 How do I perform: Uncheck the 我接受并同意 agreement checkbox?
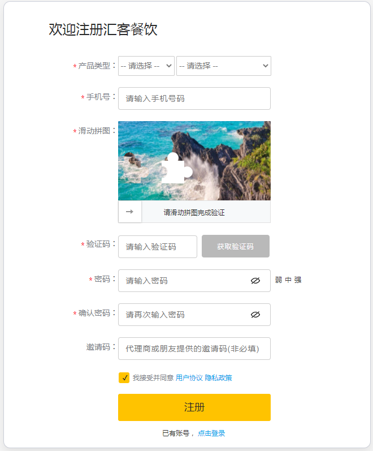pos(124,377)
